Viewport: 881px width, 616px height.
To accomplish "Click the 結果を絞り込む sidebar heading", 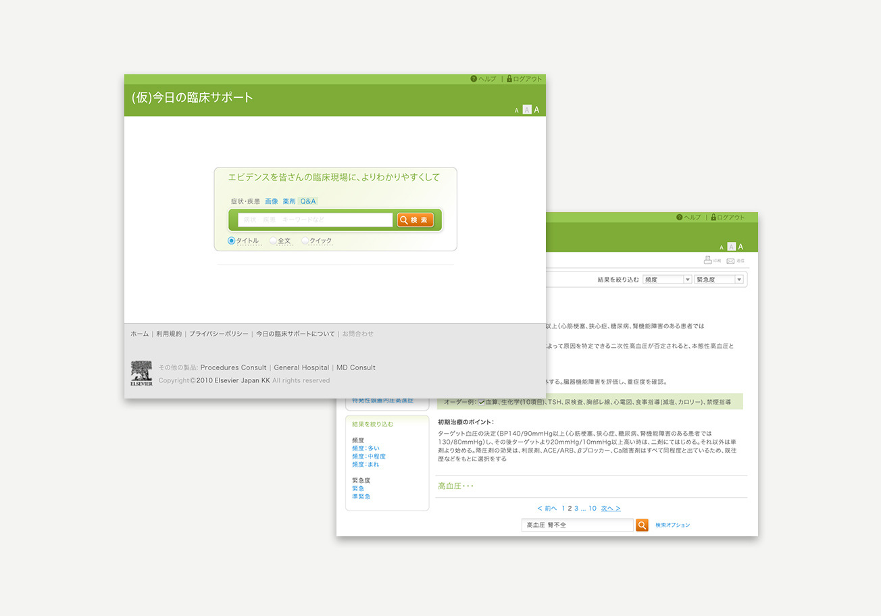I will 372,424.
